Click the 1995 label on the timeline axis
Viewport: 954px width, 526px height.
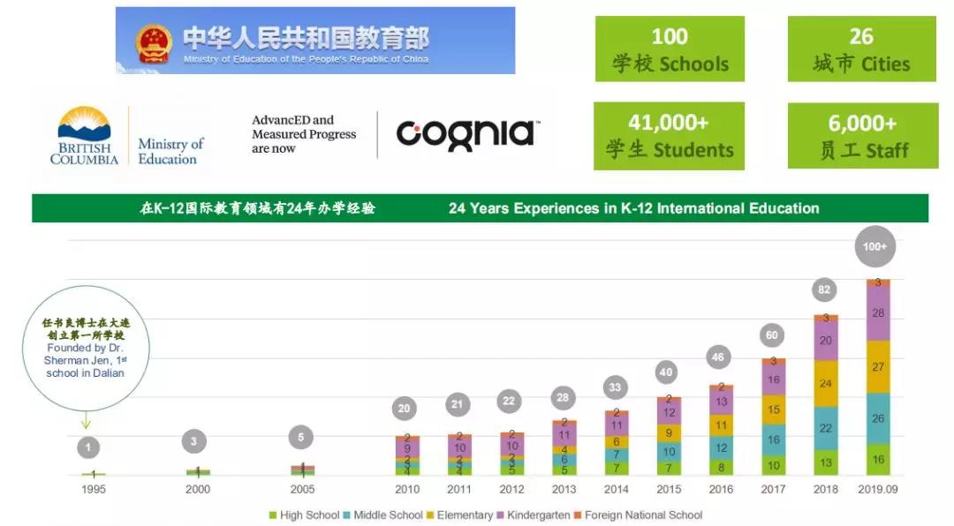click(93, 489)
